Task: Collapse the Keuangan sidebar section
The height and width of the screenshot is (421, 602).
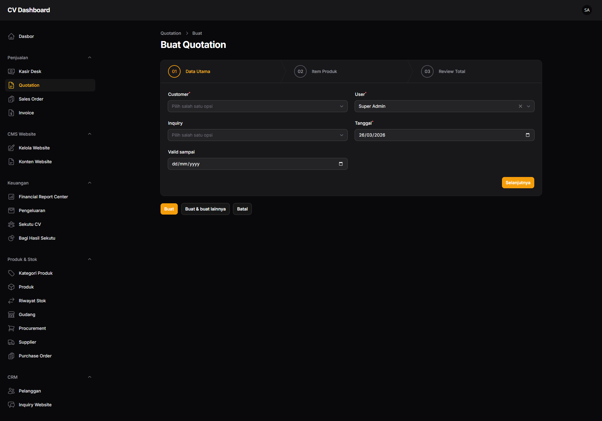Action: (90, 183)
